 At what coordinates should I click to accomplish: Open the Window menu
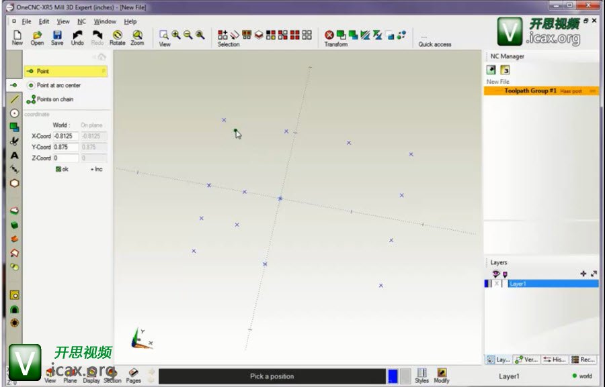click(105, 21)
